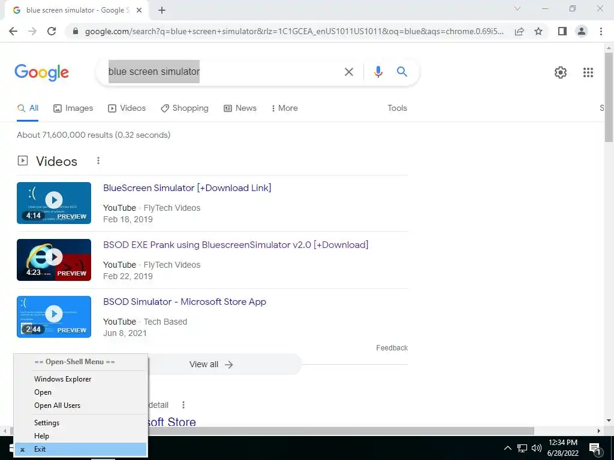614x460 pixels.
Task: Go back with the browser back arrow
Action: [x=13, y=31]
